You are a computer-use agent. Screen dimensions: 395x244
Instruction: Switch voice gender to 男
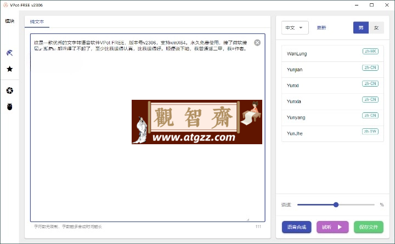(361, 28)
